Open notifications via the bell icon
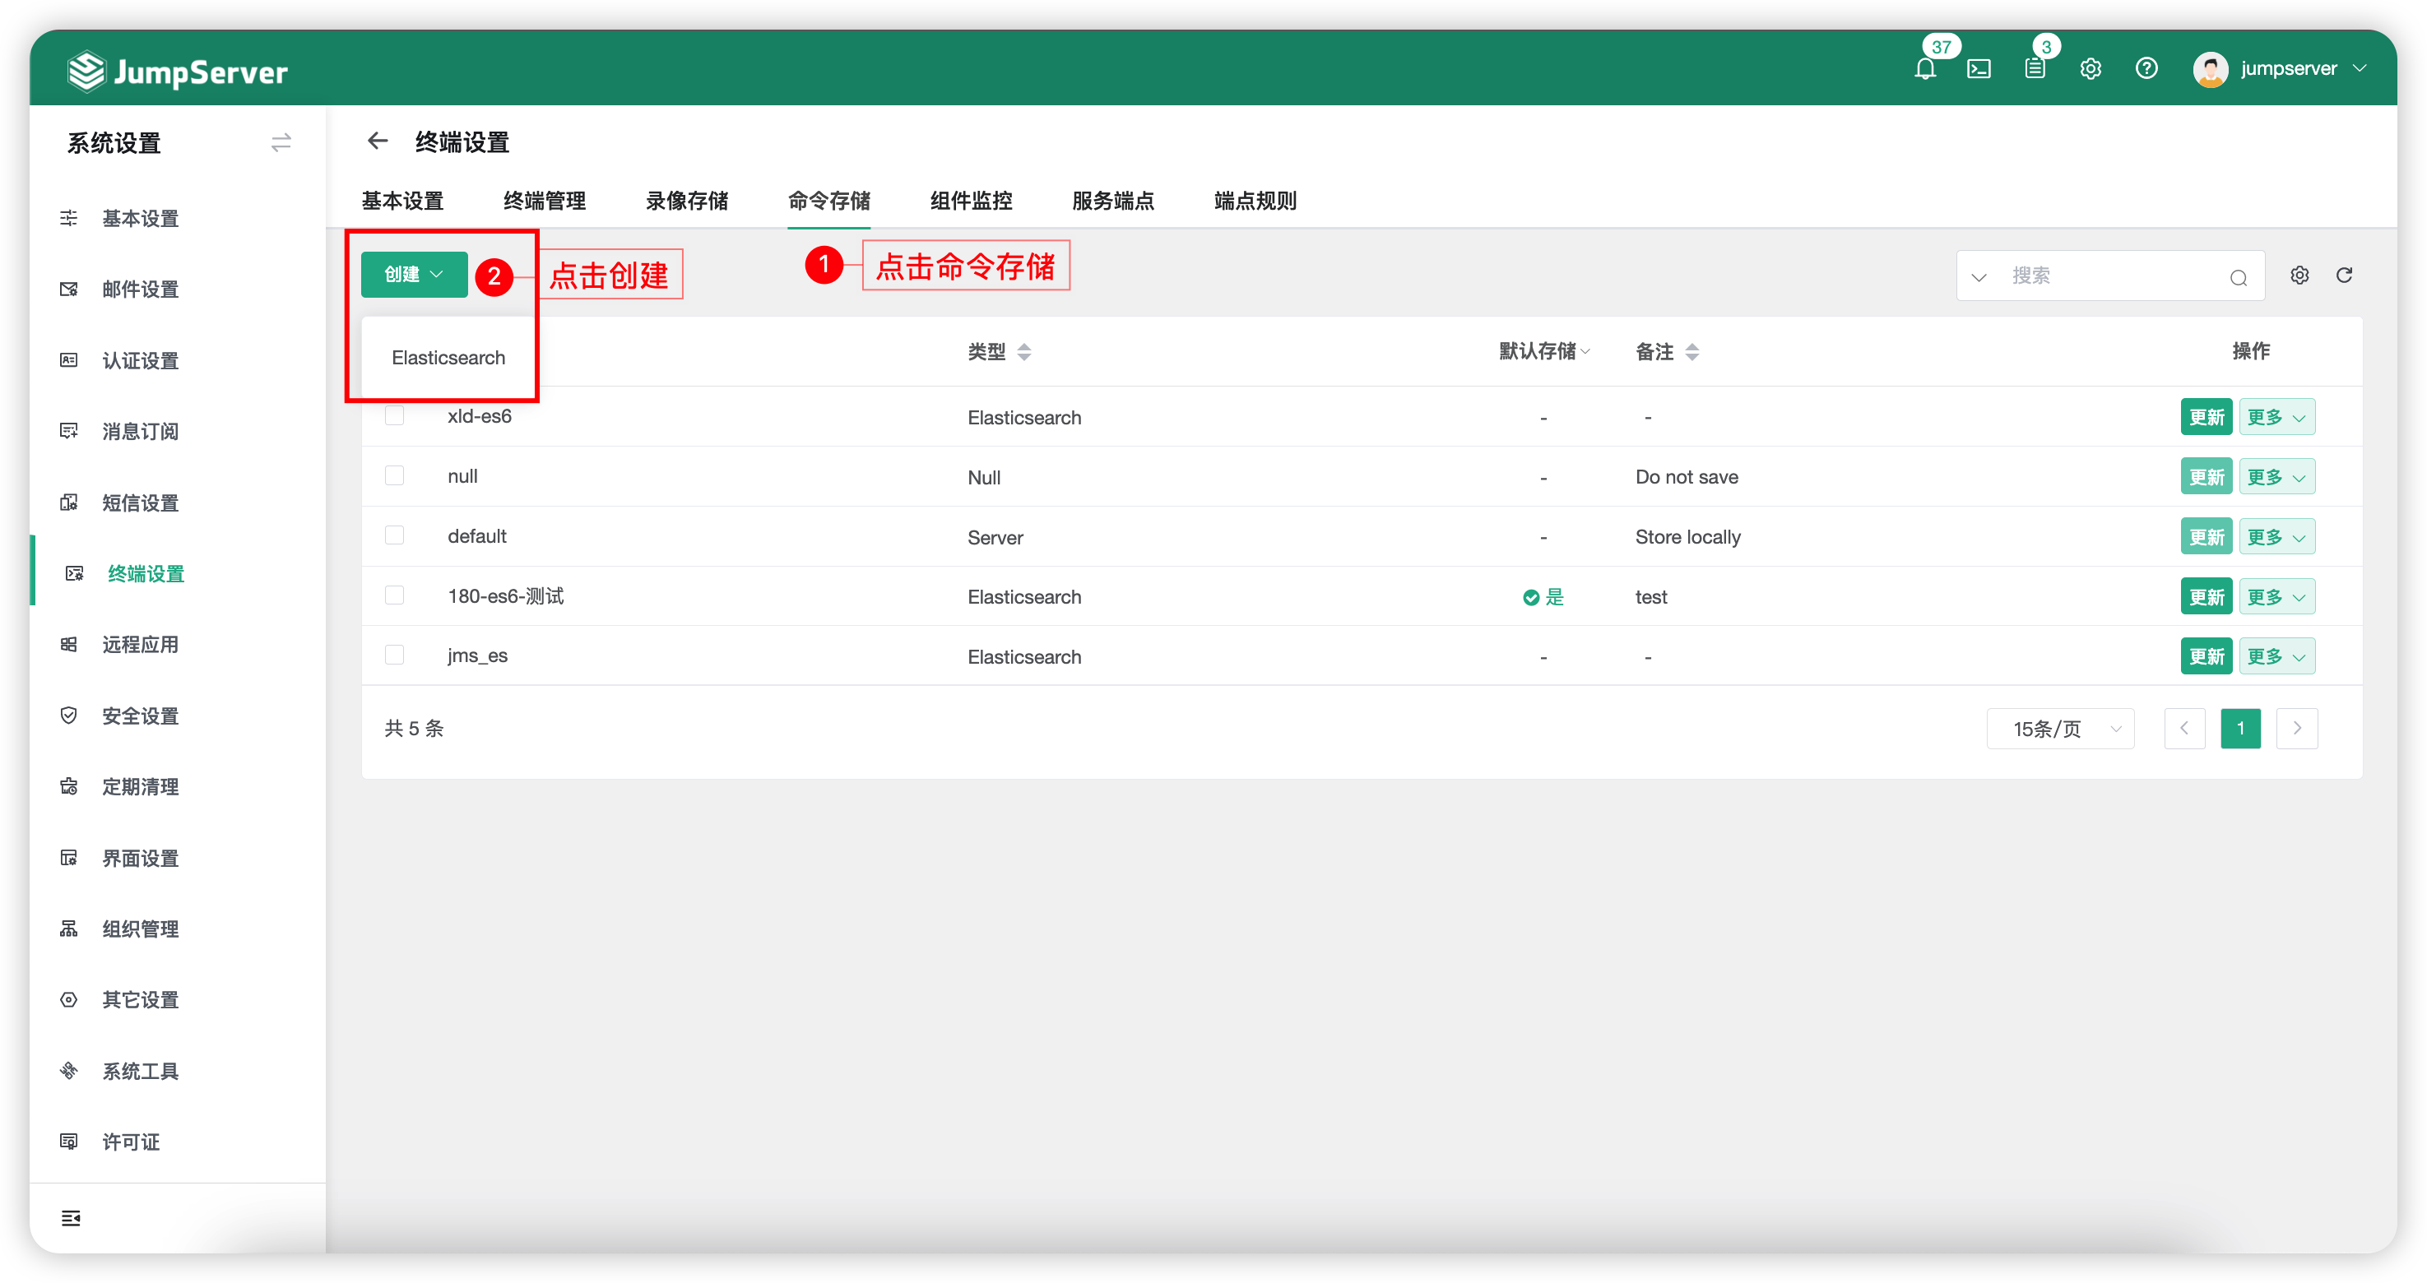The width and height of the screenshot is (2427, 1283). (1925, 67)
